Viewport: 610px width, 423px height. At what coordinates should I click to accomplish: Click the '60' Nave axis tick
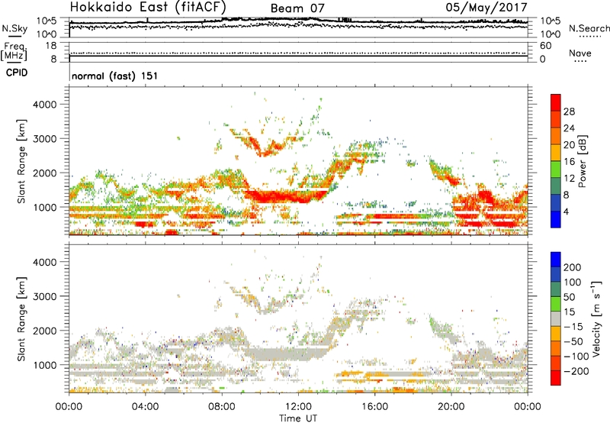click(546, 46)
